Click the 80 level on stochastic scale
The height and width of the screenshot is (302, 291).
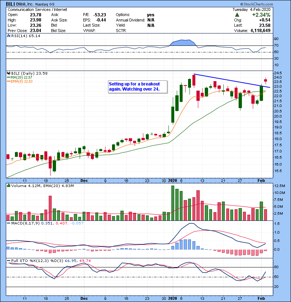pyautogui.click(x=276, y=267)
